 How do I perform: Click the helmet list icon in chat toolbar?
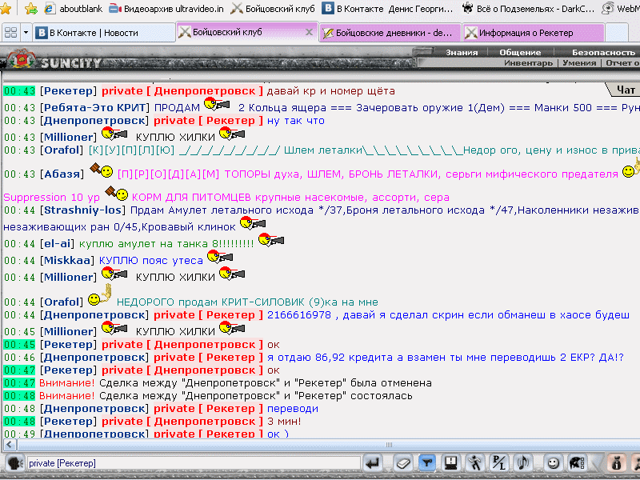click(577, 463)
